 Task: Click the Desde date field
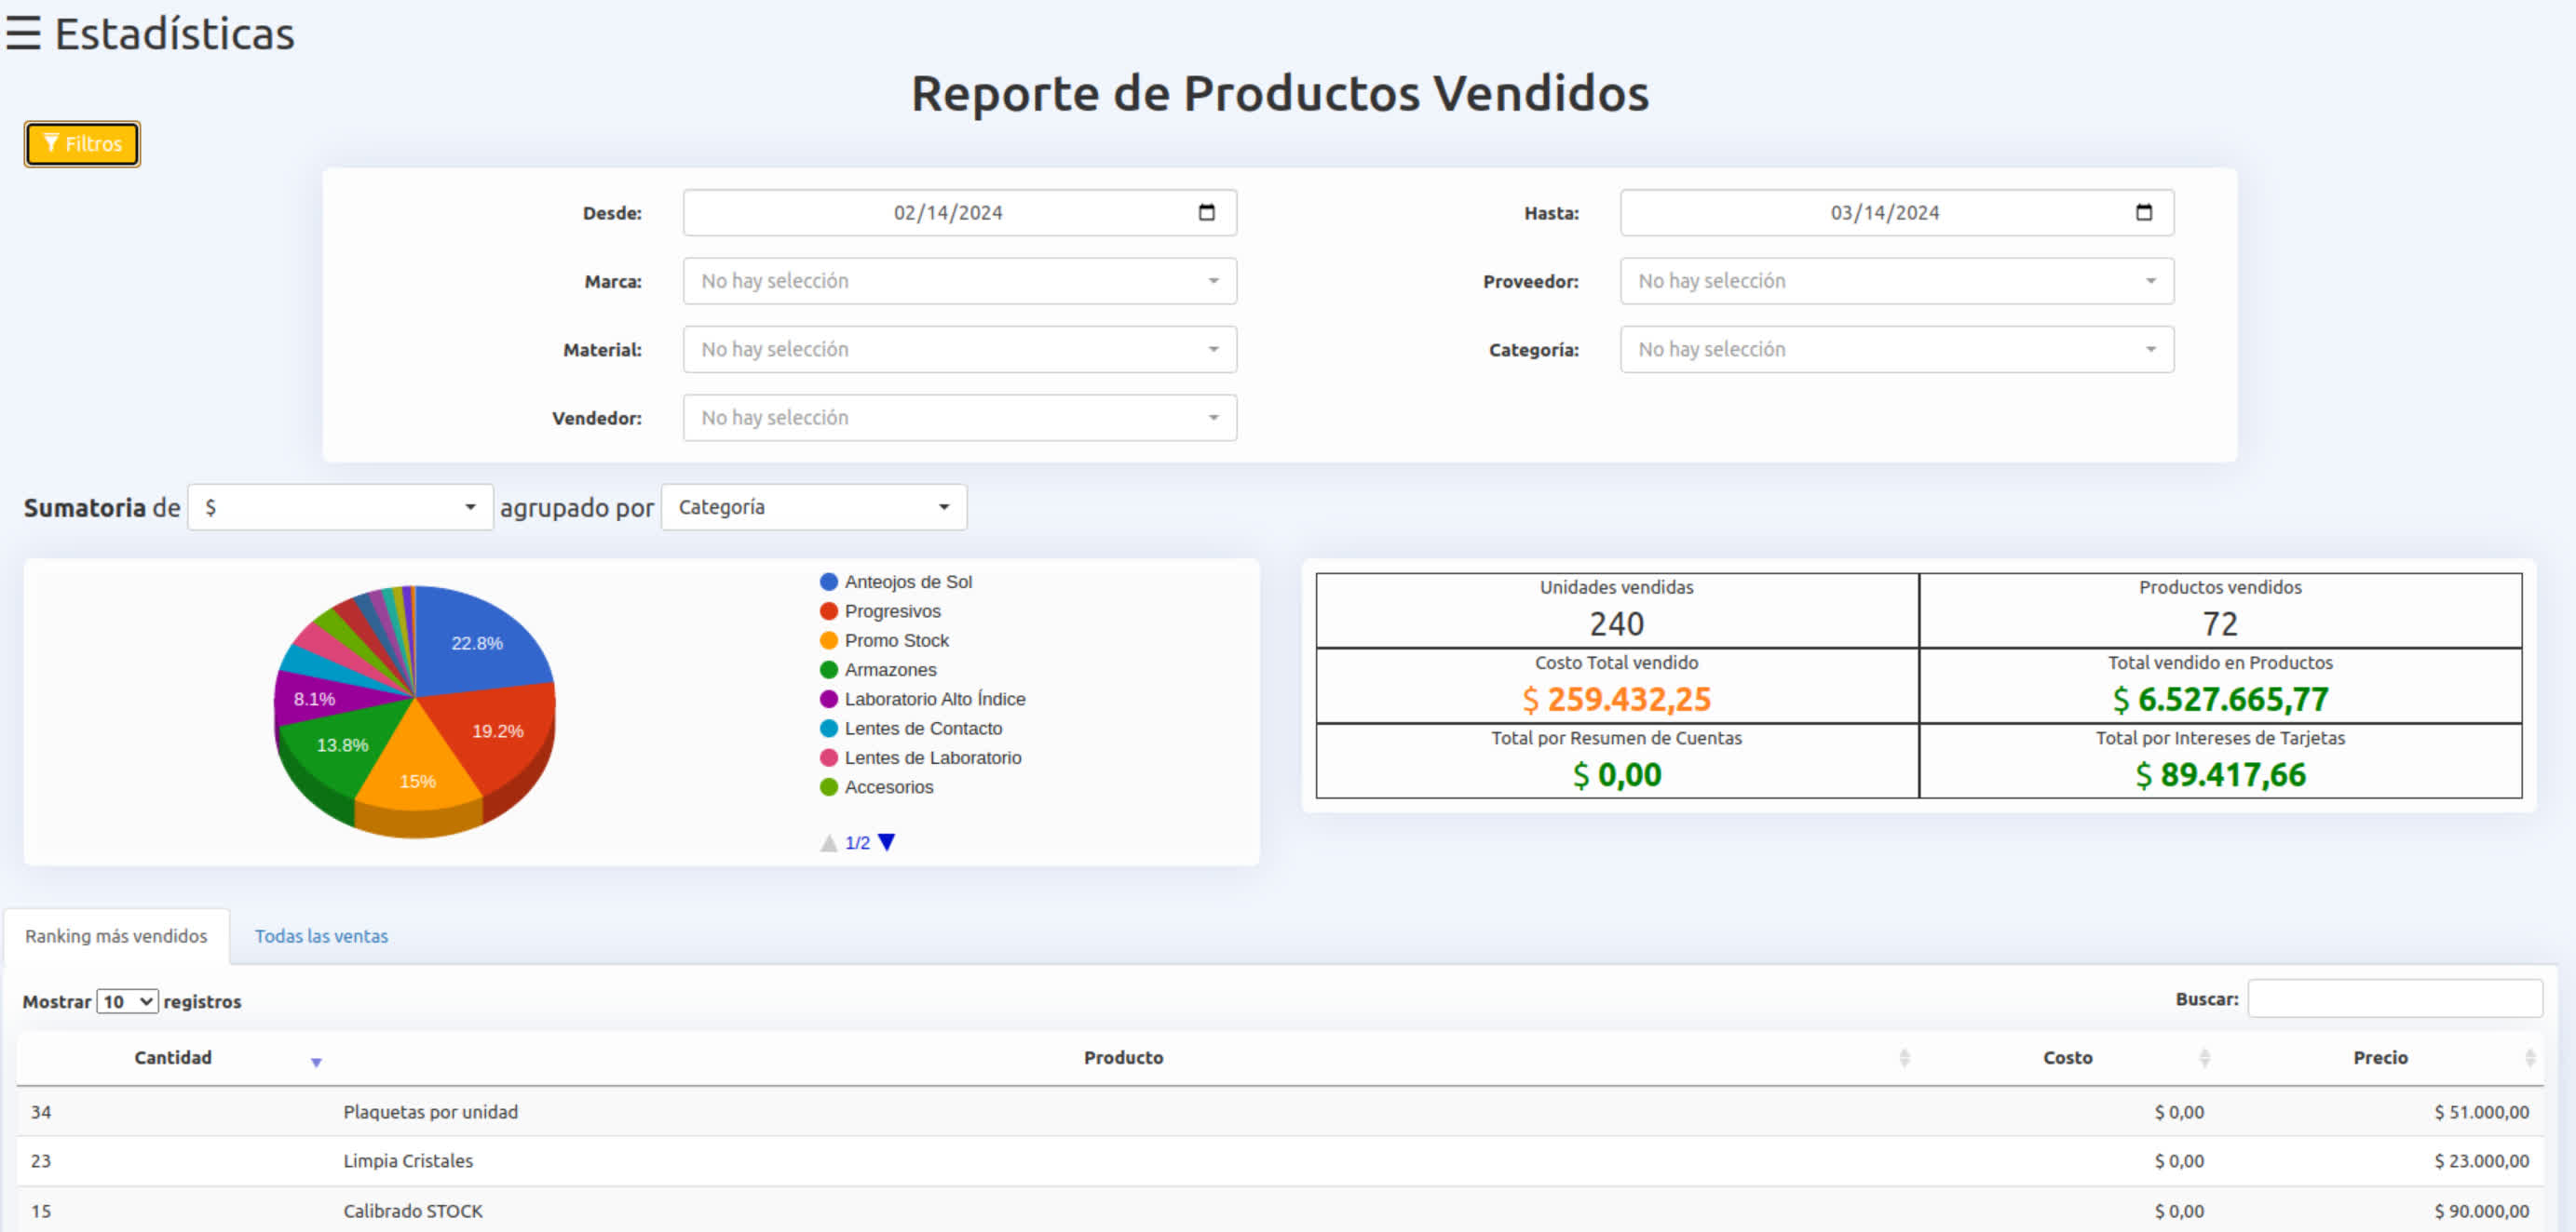(x=959, y=213)
